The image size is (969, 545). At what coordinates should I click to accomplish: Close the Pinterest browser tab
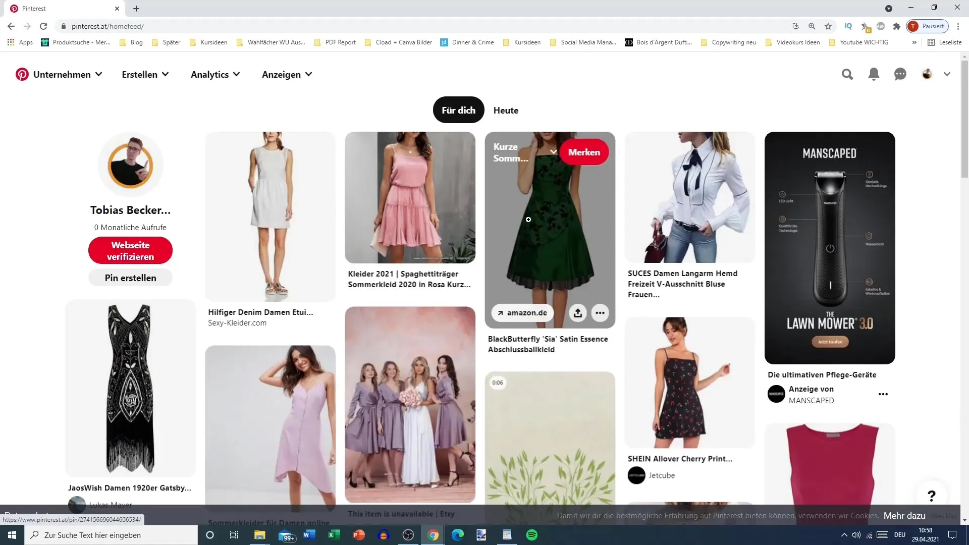(117, 9)
